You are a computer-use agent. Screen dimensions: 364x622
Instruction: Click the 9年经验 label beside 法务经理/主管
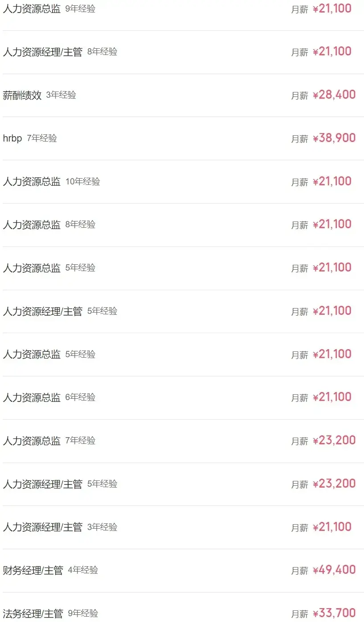pos(83,614)
